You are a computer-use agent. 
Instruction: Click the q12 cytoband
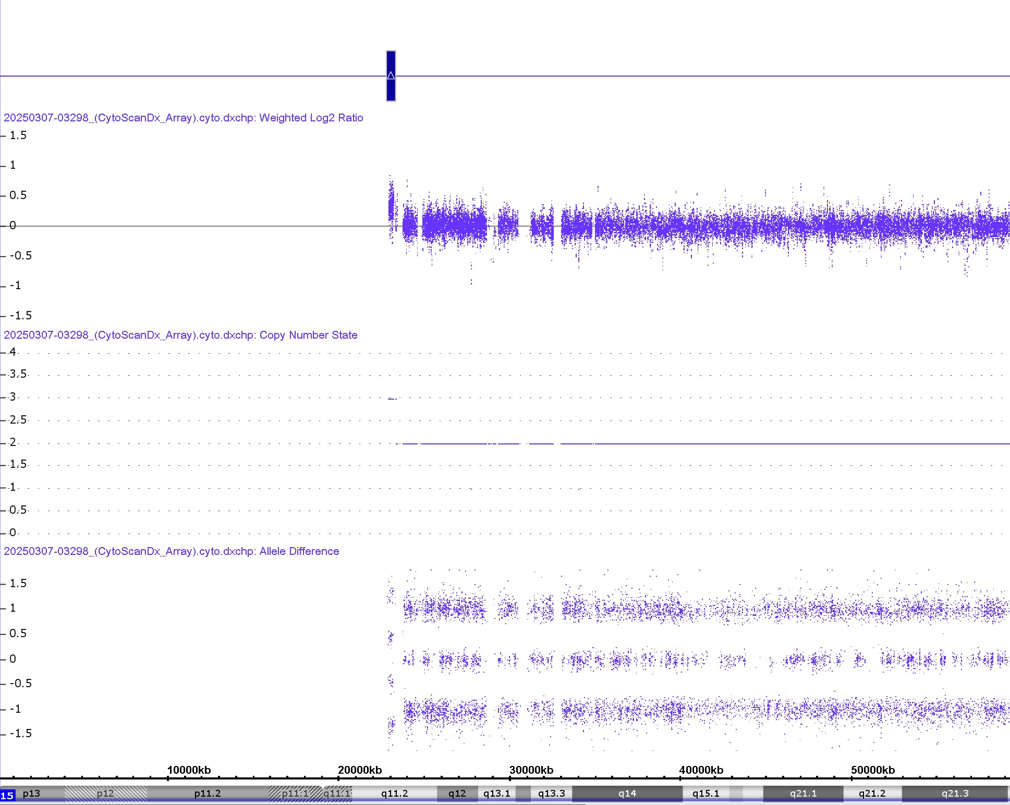[457, 794]
